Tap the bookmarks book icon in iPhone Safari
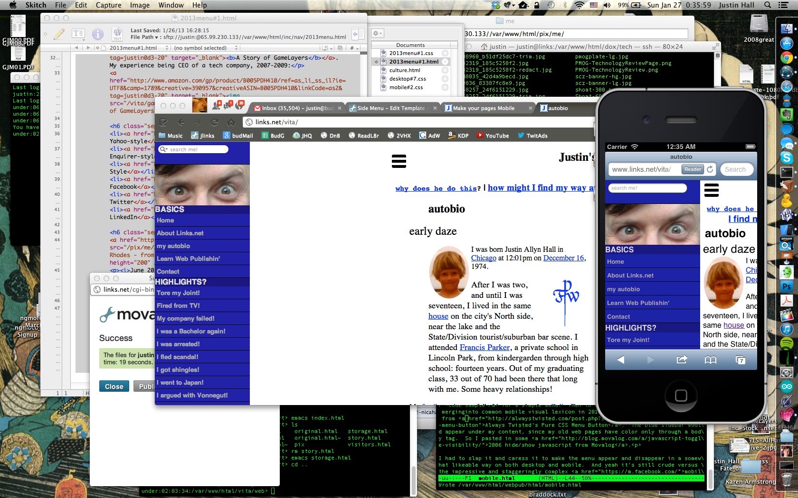798x498 pixels. coord(710,360)
